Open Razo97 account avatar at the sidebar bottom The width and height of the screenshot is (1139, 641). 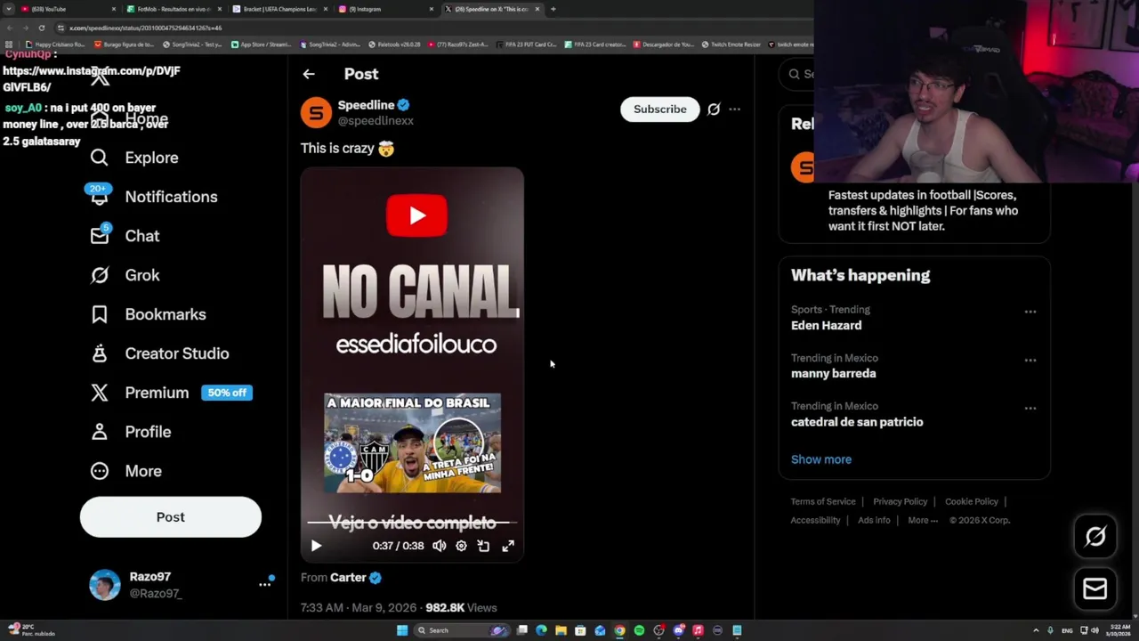point(105,585)
